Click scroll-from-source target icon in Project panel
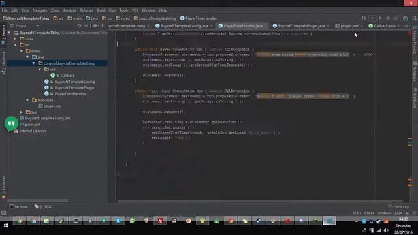The height and width of the screenshot is (235, 418). (79, 26)
